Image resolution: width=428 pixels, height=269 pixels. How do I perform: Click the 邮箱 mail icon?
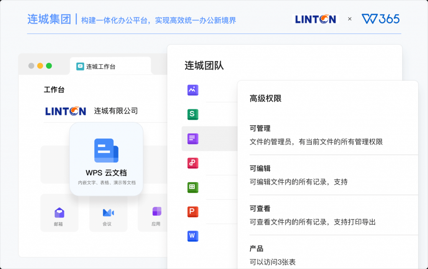coord(59,213)
